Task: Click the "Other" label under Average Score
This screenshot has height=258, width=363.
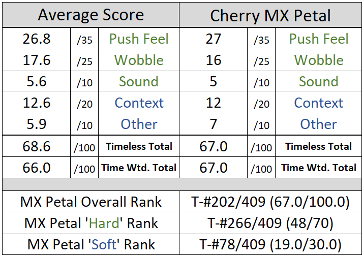Action: pyautogui.click(x=139, y=124)
